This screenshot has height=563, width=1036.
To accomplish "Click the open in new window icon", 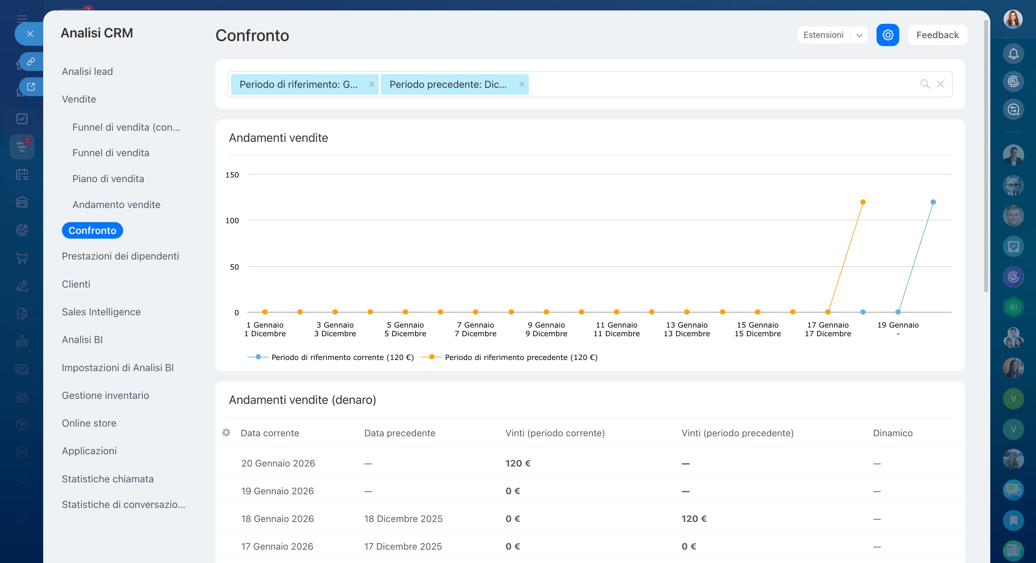I will coord(31,86).
